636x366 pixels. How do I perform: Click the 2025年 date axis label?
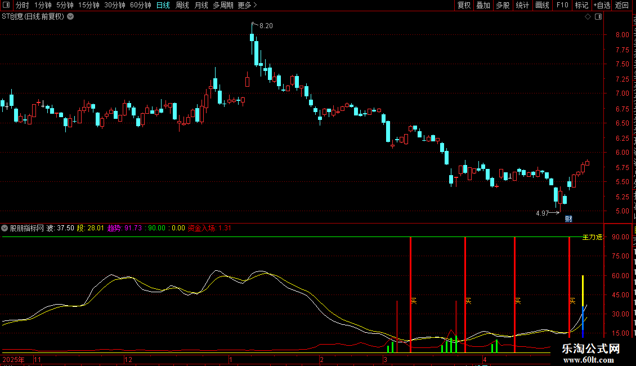click(x=14, y=359)
